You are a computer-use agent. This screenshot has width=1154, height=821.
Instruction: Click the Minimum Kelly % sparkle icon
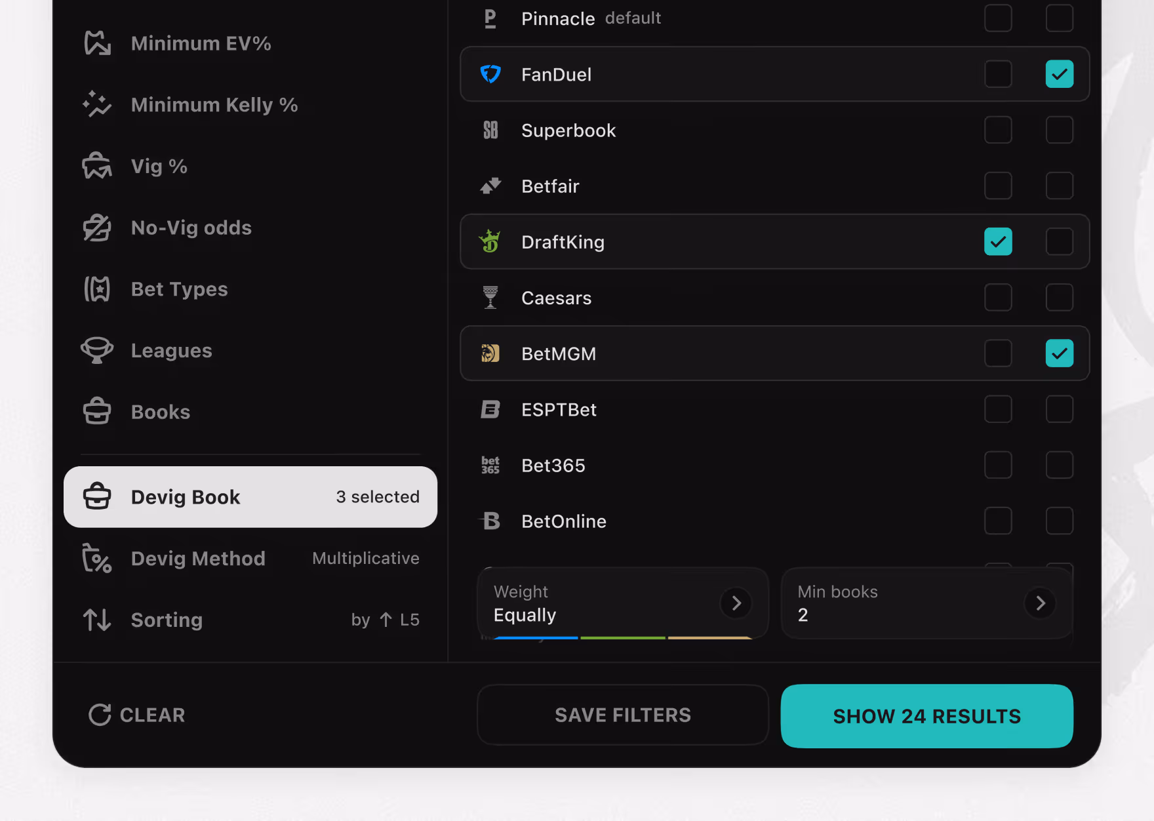pyautogui.click(x=97, y=104)
